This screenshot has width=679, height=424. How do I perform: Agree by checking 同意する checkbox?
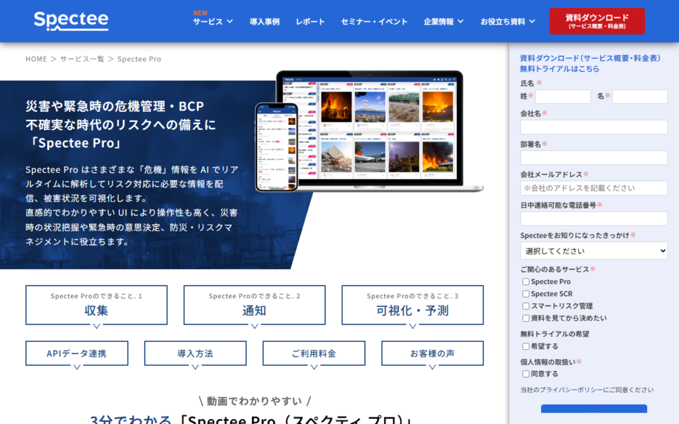tap(526, 374)
